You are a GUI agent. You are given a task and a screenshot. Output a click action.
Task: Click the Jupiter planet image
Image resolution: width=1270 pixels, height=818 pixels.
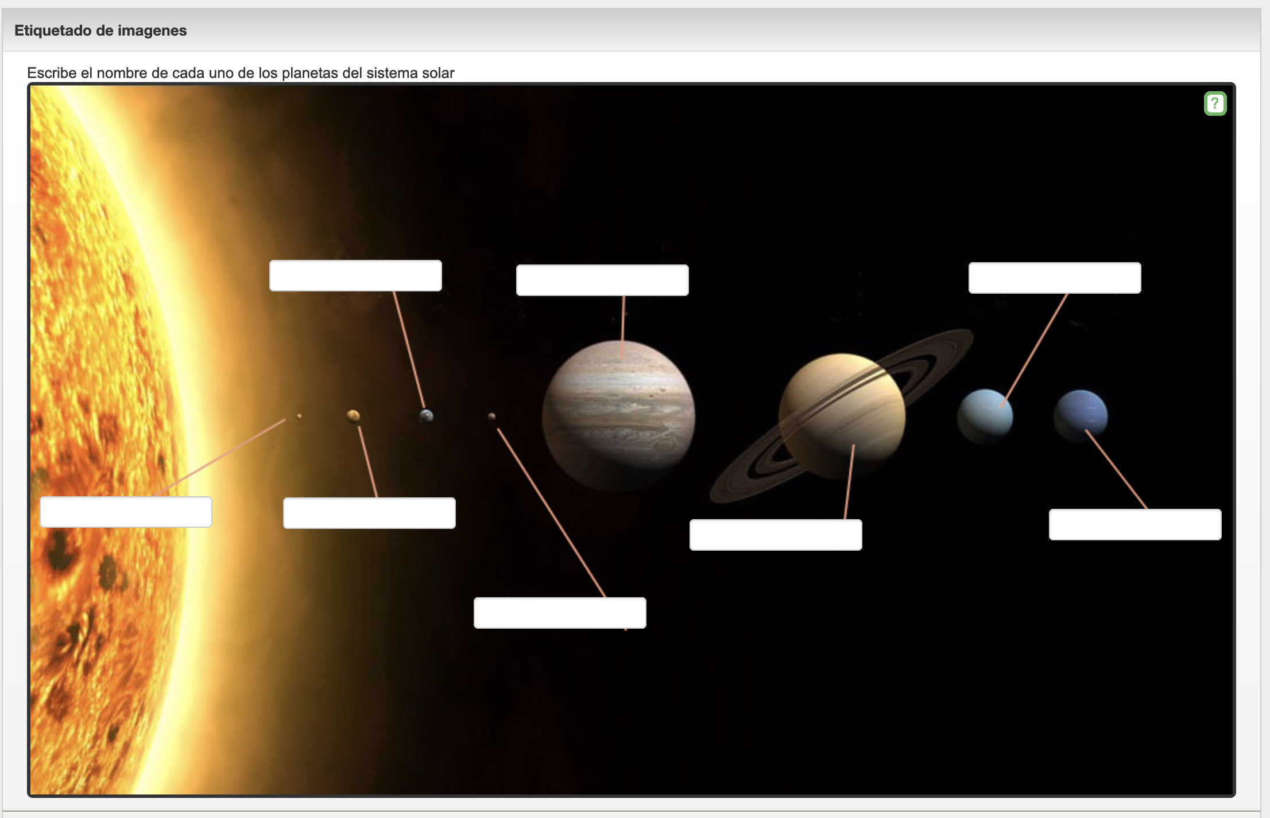click(x=618, y=416)
